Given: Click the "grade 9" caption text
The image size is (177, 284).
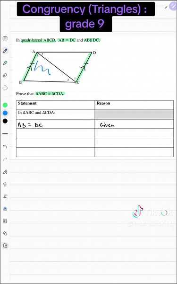Looking at the screenshot, I should click(x=84, y=24).
